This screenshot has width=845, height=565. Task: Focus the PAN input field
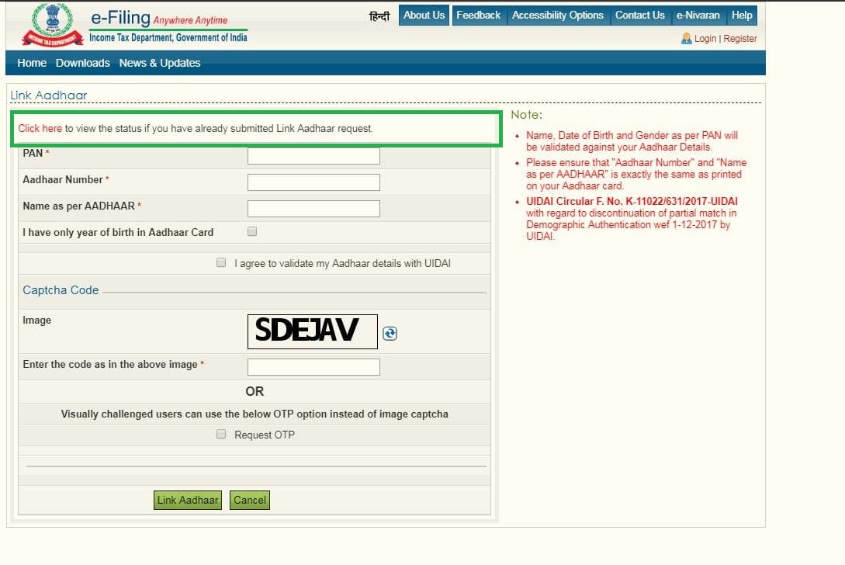[x=313, y=156]
